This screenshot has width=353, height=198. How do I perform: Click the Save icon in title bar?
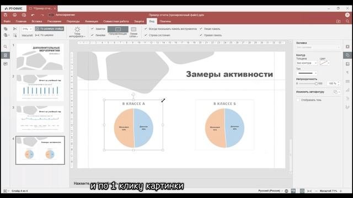[x=6, y=15]
